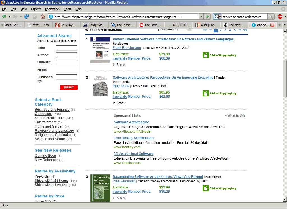The image size is (287, 209).
Task: Click the green Go arrow button
Action: tap(207, 17)
